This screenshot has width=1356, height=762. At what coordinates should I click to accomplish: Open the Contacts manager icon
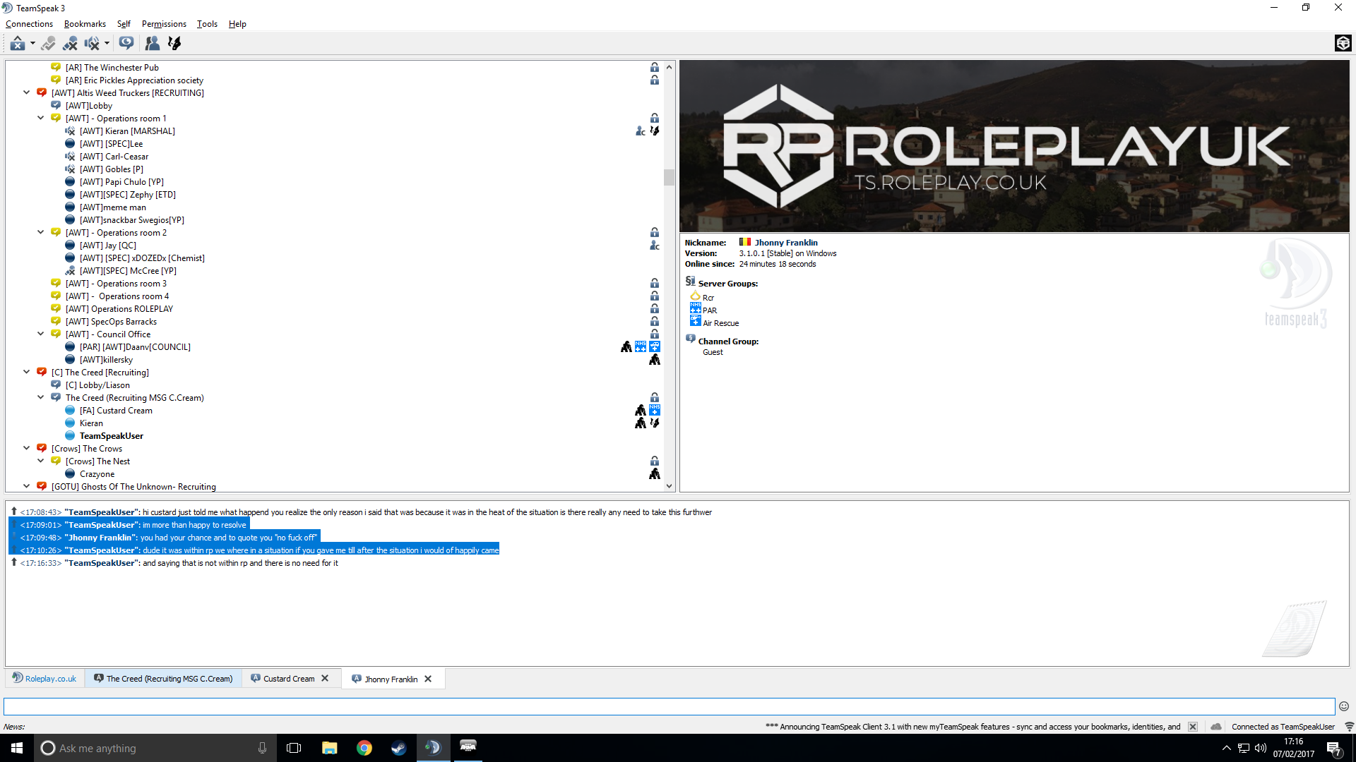(x=152, y=44)
